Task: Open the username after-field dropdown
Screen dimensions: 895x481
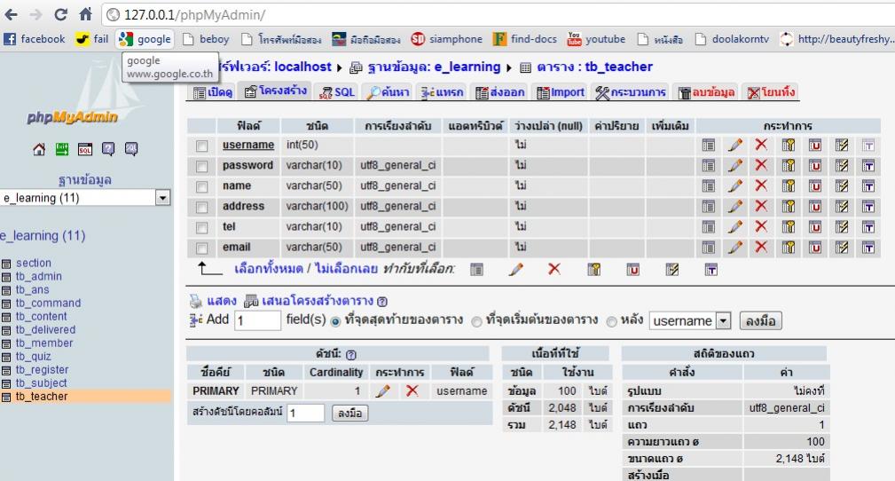Action: click(690, 320)
